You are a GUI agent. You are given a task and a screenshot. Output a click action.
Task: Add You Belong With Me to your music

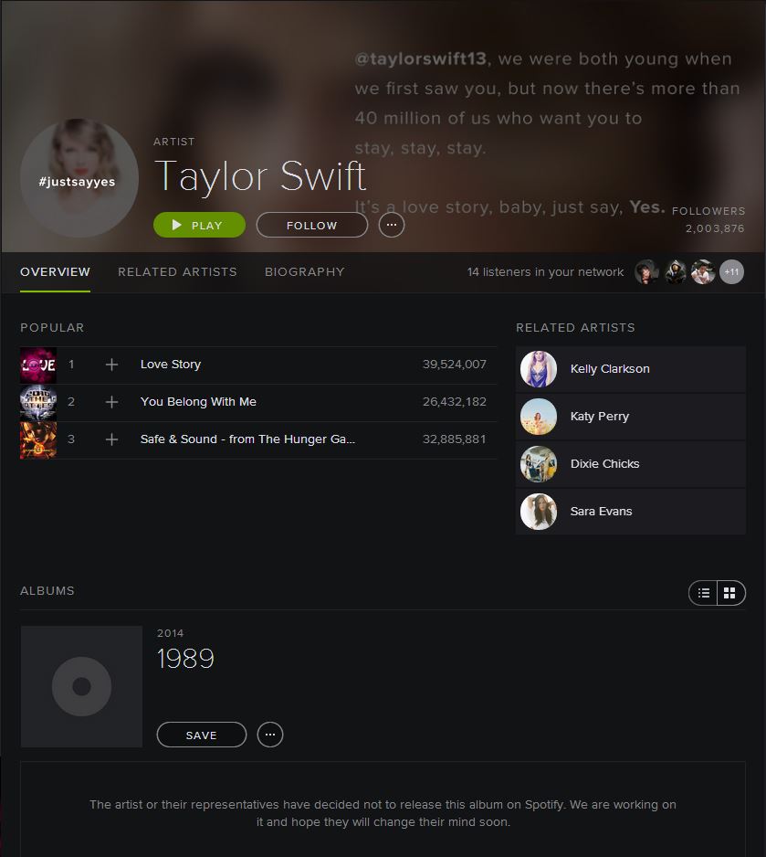[x=111, y=402]
